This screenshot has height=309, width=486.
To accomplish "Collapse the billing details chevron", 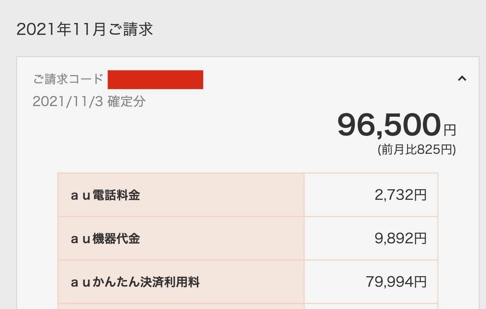I will tap(462, 78).
